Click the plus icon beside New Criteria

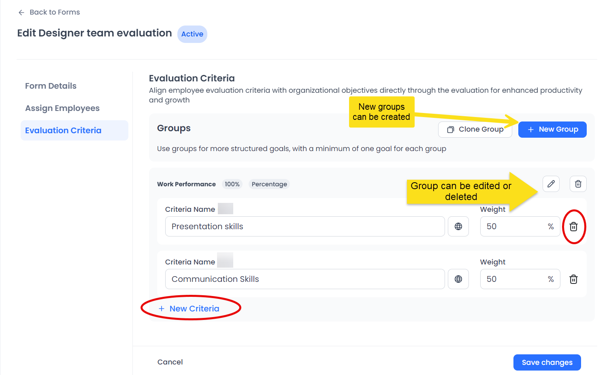162,308
